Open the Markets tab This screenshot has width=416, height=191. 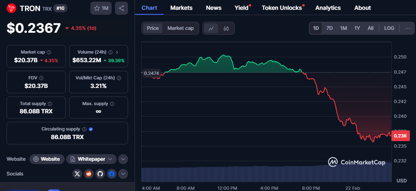pyautogui.click(x=181, y=8)
